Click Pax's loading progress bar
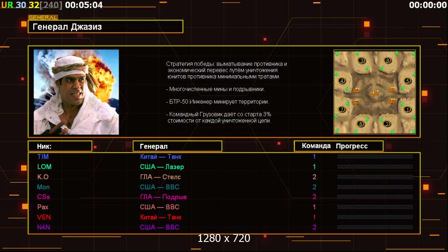The width and height of the screenshot is (448, 252). click(x=375, y=207)
